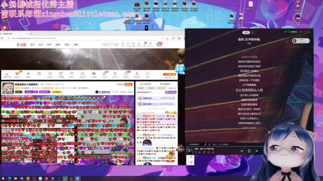323x181 pixels.
Task: Select the third tab in the ranking panel
Action: [x=162, y=88]
